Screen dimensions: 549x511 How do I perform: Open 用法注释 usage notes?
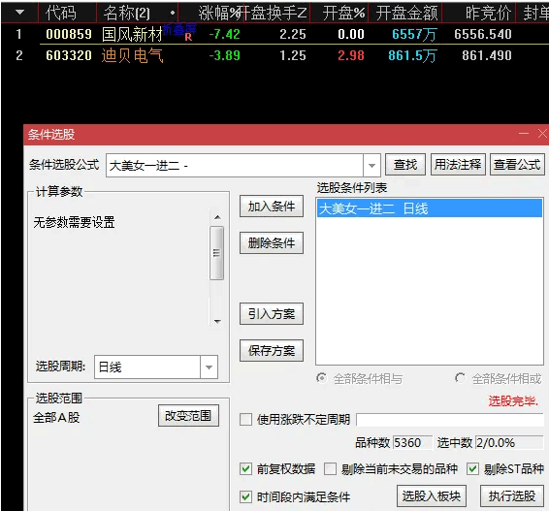458,164
